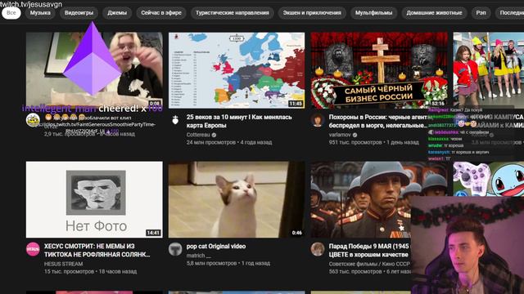This screenshot has width=524, height=294.
Task: Switch to the 'Видеоигры' category chip
Action: [79, 13]
